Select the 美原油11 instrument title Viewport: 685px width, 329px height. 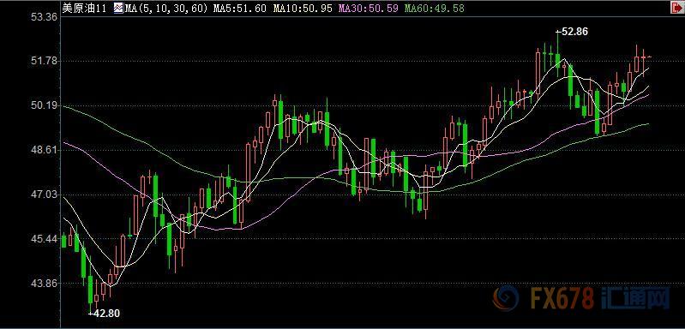(84, 8)
